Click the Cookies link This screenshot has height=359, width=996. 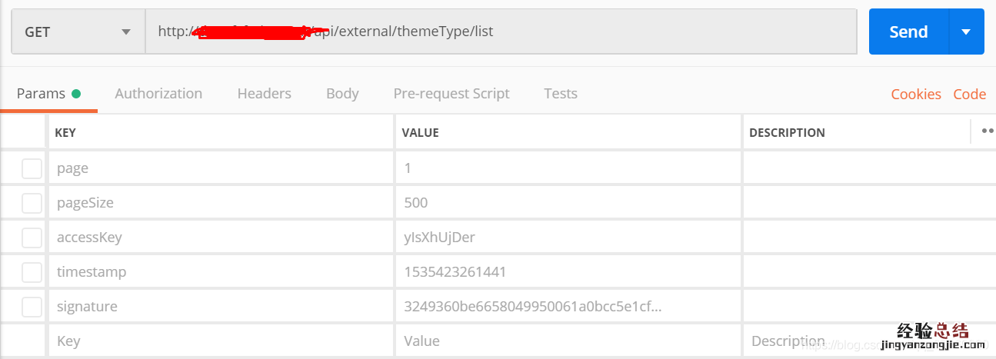tap(916, 95)
